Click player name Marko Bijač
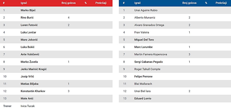The height and width of the screenshot is (109, 231). click(x=28, y=10)
